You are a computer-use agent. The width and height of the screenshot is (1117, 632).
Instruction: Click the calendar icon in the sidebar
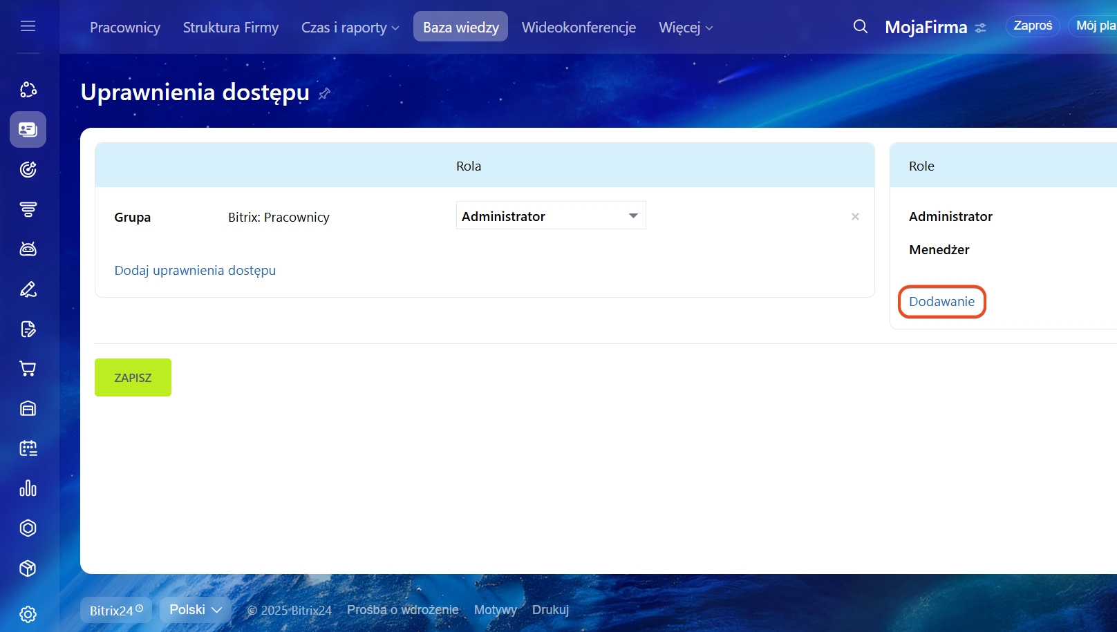(x=28, y=448)
